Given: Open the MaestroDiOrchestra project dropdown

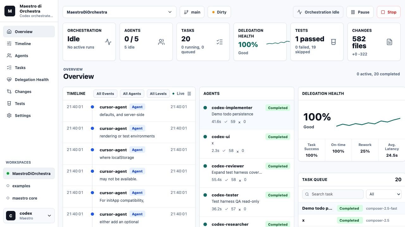Looking at the screenshot, I should pos(120,12).
